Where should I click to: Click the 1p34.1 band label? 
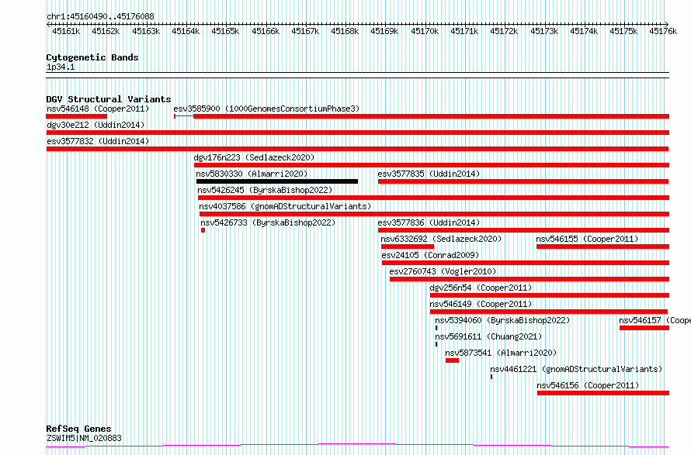[61, 67]
